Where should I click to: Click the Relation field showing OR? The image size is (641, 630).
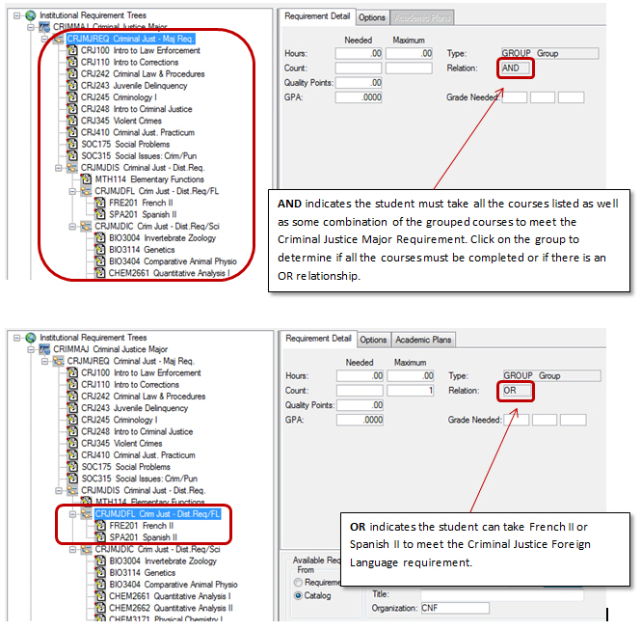(x=516, y=391)
